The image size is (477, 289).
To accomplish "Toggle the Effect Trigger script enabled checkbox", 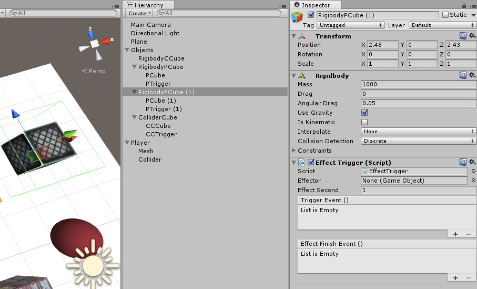I will [x=311, y=162].
